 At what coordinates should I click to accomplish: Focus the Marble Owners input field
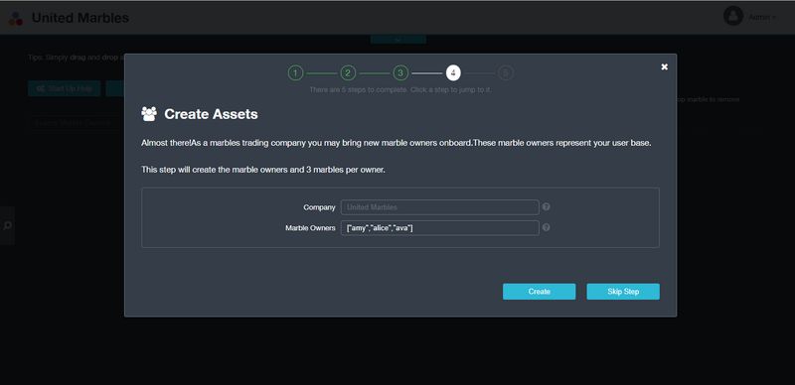coord(439,228)
